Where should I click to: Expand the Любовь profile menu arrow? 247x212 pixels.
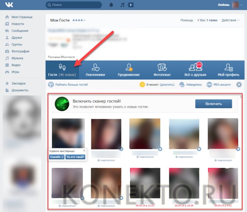[241, 5]
